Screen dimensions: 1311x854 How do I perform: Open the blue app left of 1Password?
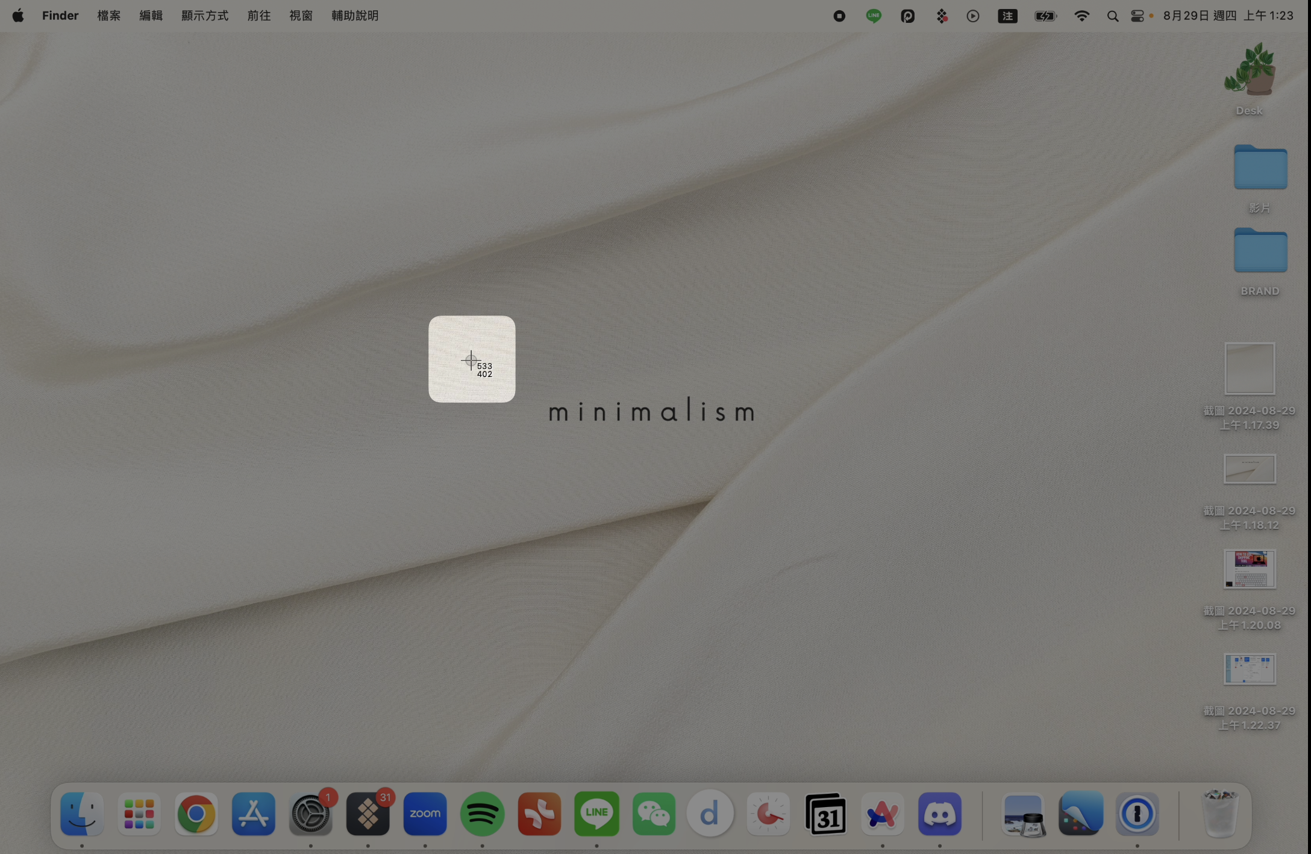1081,814
